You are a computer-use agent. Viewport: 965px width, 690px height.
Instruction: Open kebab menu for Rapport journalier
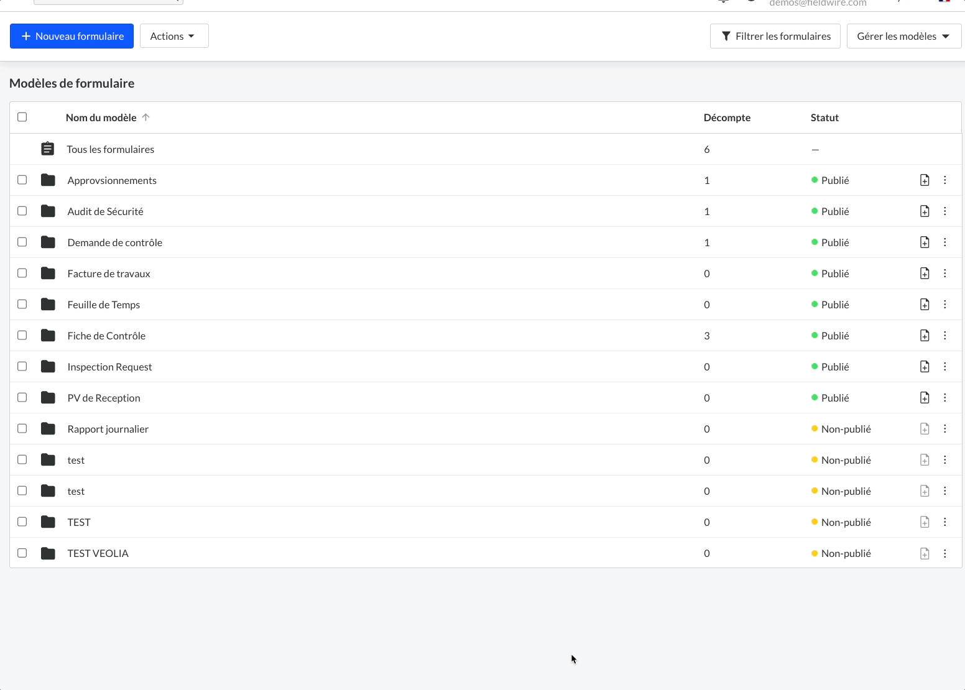944,429
